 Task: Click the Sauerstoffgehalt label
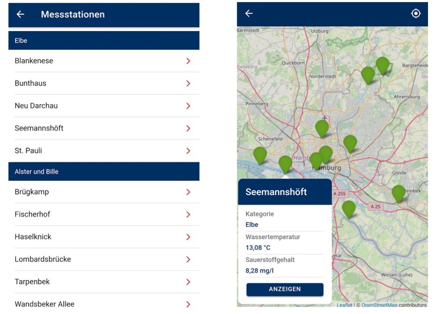click(x=270, y=260)
